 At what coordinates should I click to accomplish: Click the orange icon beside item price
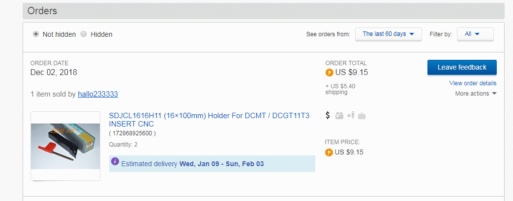tap(329, 152)
